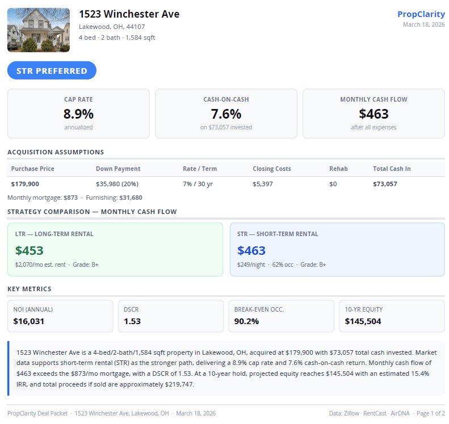Select the LTR Long-Term Rental card
This screenshot has width=449, height=424.
click(115, 250)
